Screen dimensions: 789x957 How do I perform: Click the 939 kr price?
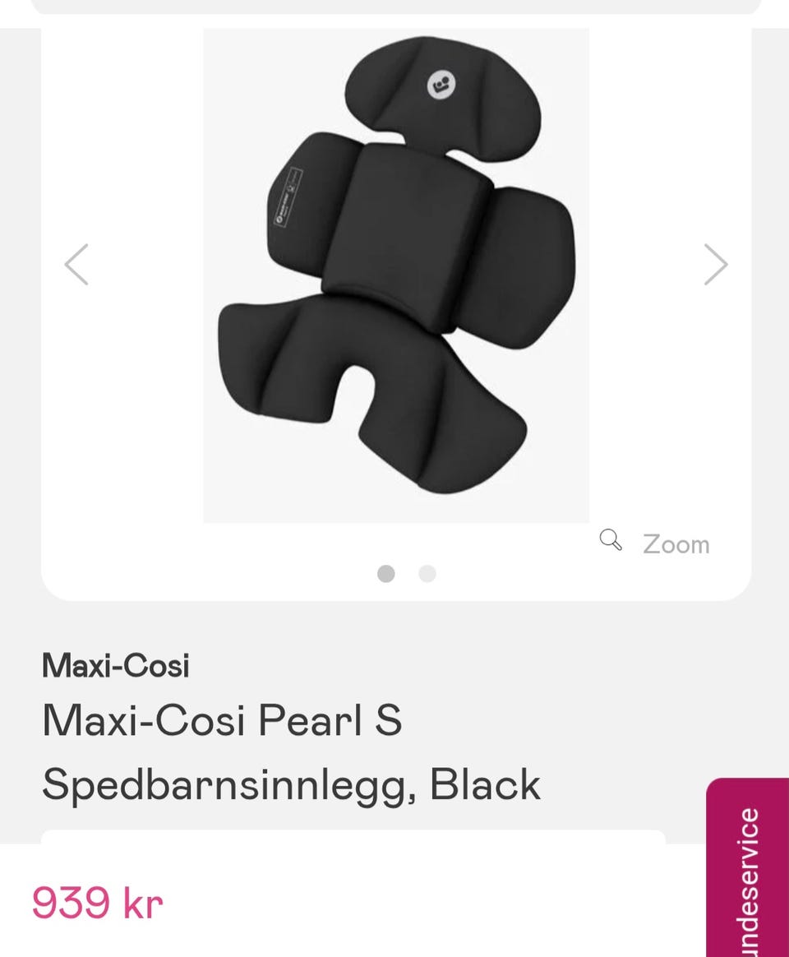pyautogui.click(x=98, y=903)
